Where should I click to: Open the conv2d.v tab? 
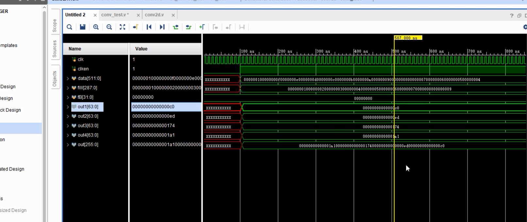154,15
